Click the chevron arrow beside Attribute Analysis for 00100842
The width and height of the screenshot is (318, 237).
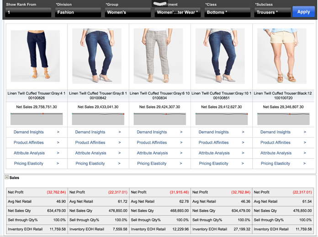point(119,153)
